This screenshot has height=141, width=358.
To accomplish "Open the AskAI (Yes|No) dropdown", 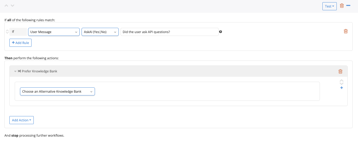I will 100,32.
